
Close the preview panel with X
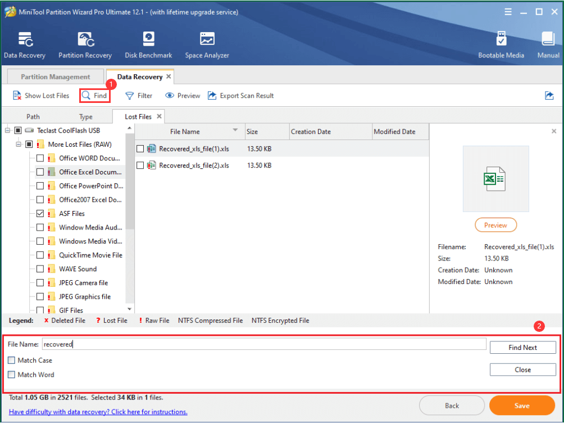[x=554, y=131]
